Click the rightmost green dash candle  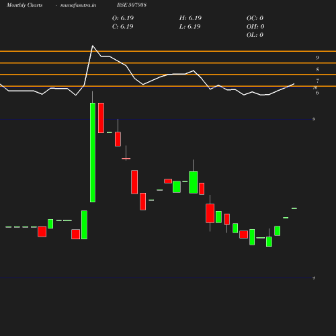point(294,208)
